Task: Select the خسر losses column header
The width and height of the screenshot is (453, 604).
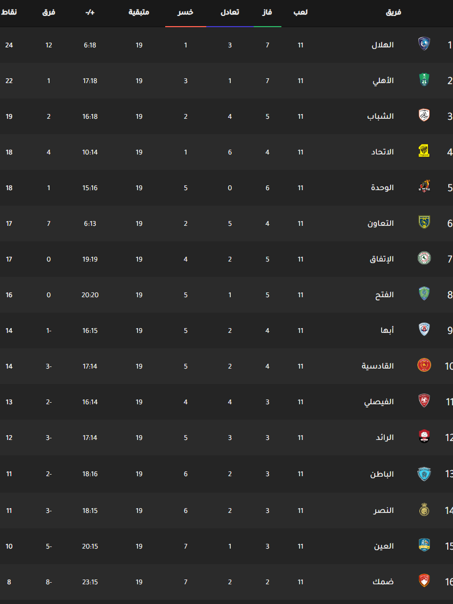Action: coord(185,12)
